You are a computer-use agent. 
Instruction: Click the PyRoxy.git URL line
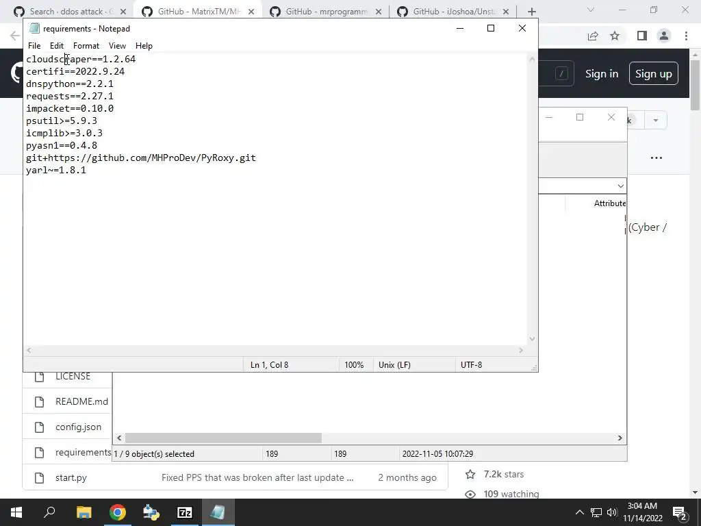141,158
